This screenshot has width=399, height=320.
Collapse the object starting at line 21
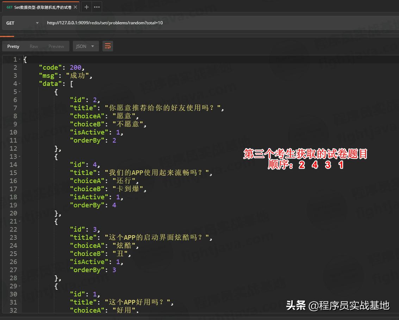pos(20,221)
